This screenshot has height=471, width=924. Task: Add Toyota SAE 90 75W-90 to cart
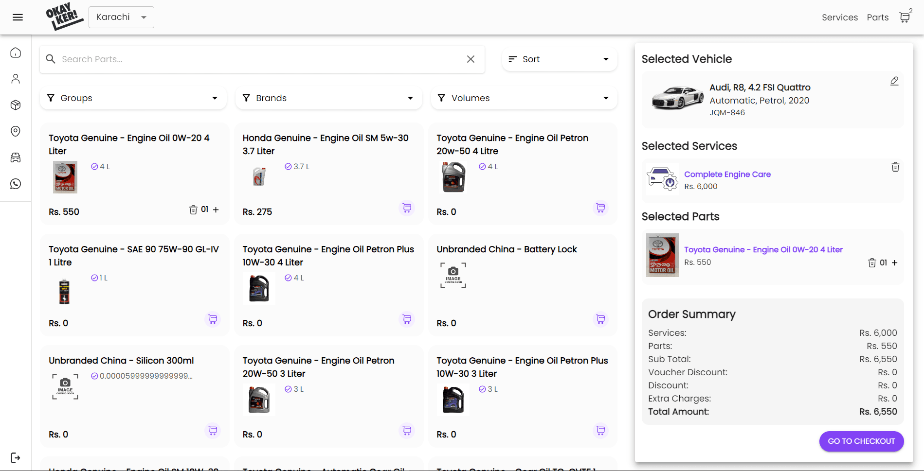213,319
